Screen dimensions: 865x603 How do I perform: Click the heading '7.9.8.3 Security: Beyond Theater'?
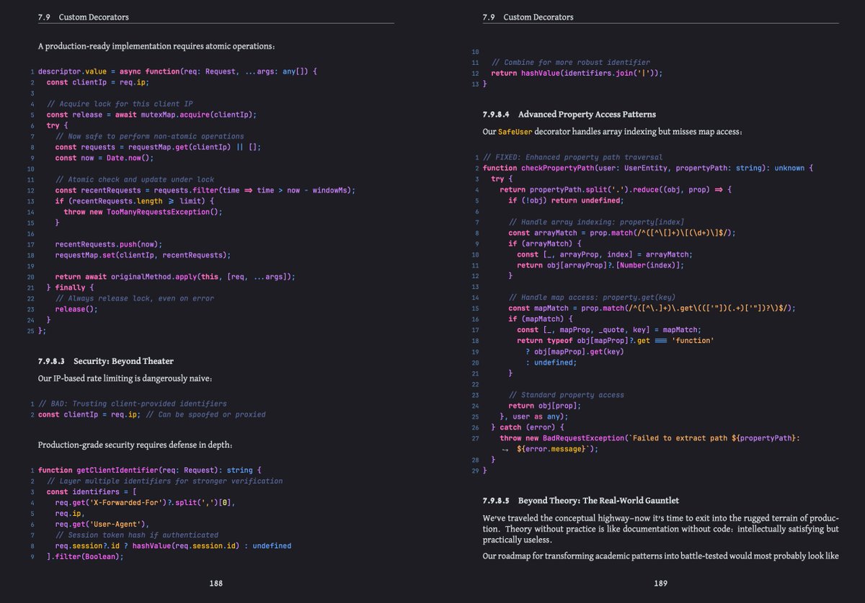coord(106,361)
